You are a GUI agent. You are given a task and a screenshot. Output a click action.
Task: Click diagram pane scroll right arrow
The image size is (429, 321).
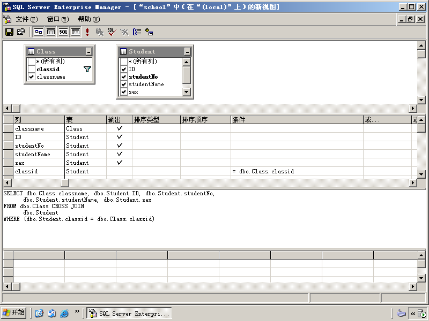(413, 109)
